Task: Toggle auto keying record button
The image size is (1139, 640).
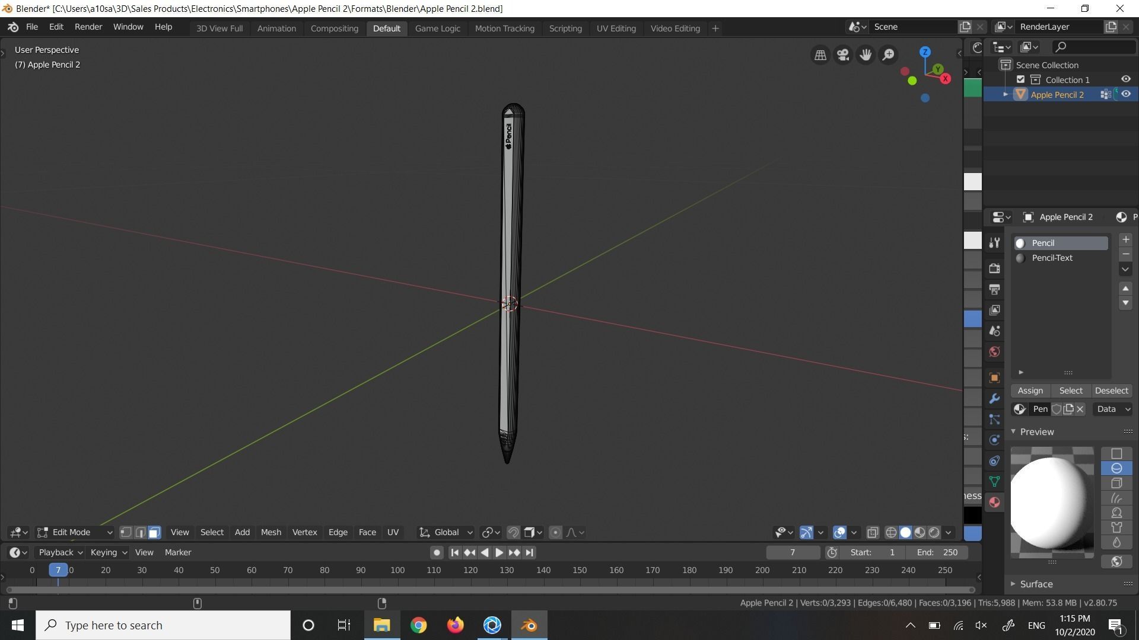Action: (437, 552)
